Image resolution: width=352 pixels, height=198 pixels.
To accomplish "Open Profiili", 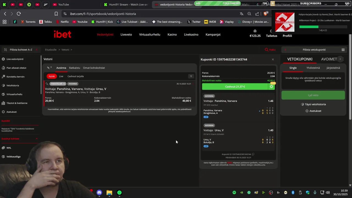I will (287, 36).
